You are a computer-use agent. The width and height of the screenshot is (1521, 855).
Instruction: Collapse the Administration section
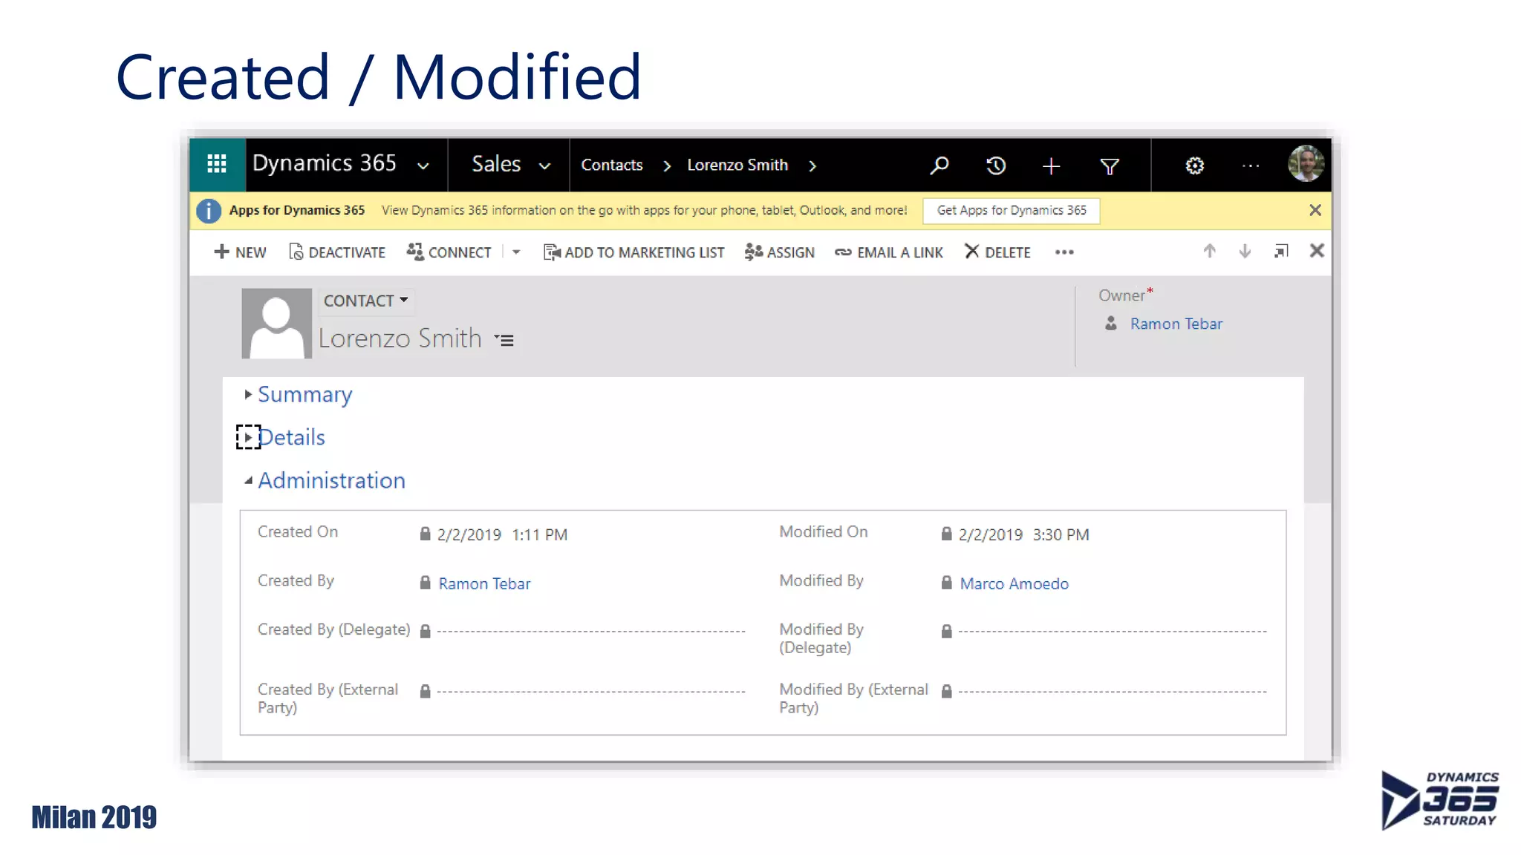[330, 481]
